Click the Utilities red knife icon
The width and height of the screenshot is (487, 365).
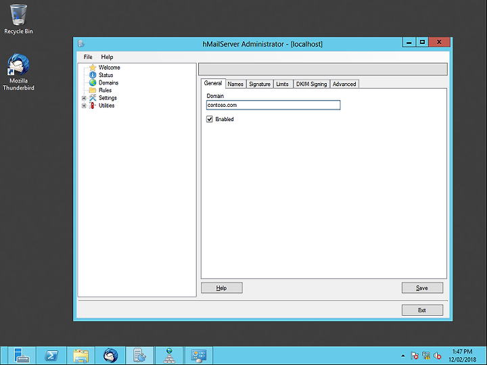point(92,105)
